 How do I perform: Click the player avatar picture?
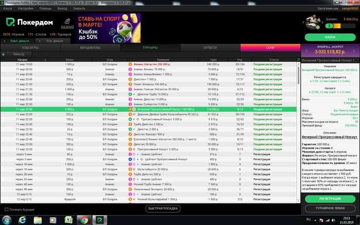click(313, 22)
